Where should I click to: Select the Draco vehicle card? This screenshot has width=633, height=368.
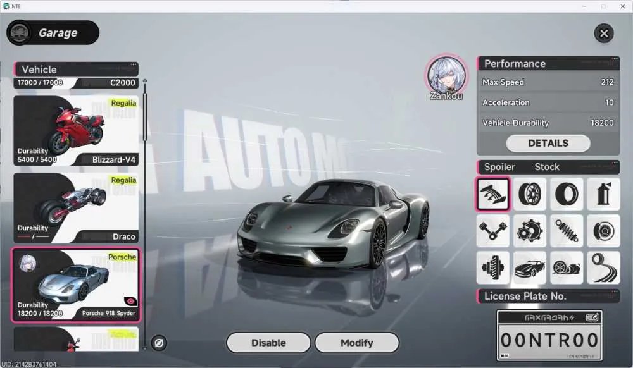coord(76,207)
